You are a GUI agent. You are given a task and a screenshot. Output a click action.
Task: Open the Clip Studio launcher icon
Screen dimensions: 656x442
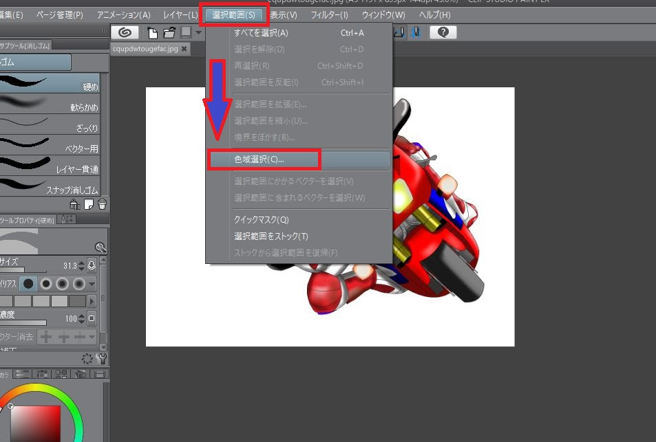(x=125, y=32)
